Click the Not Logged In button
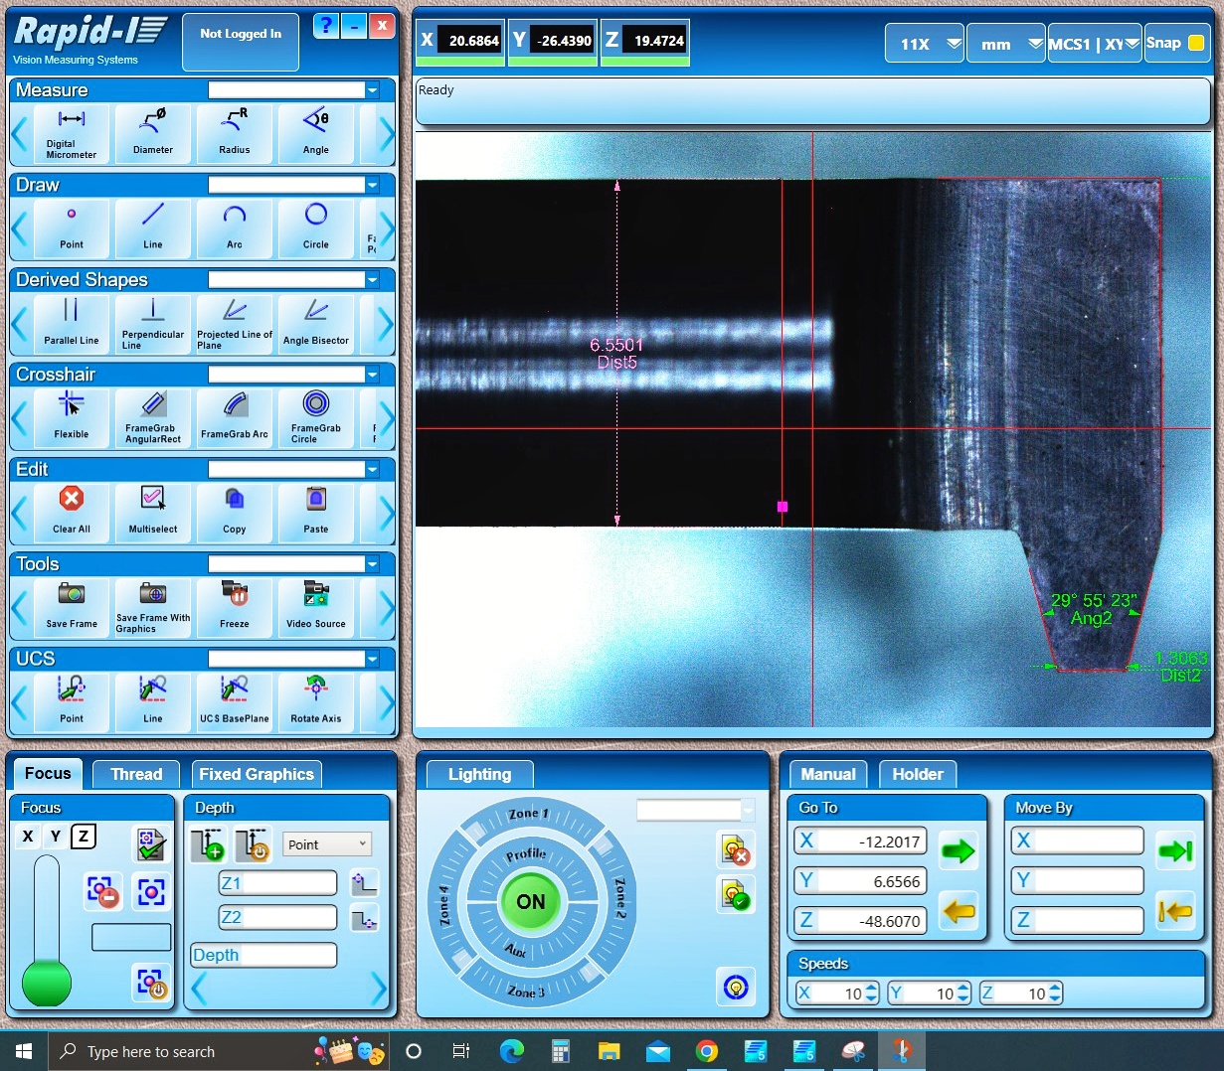This screenshot has width=1224, height=1071. (x=241, y=42)
